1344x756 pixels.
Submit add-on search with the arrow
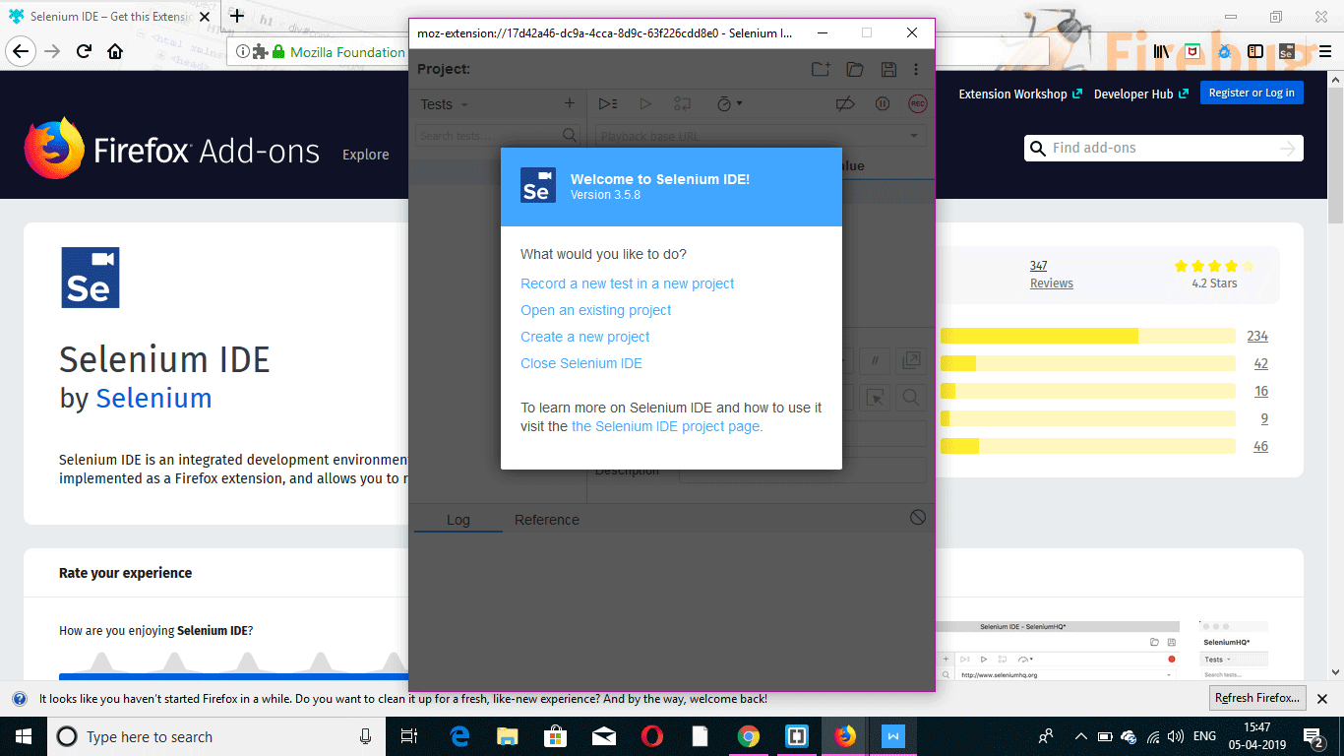(x=1288, y=149)
